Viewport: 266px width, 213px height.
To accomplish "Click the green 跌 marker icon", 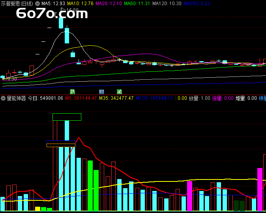I will pos(73,92).
